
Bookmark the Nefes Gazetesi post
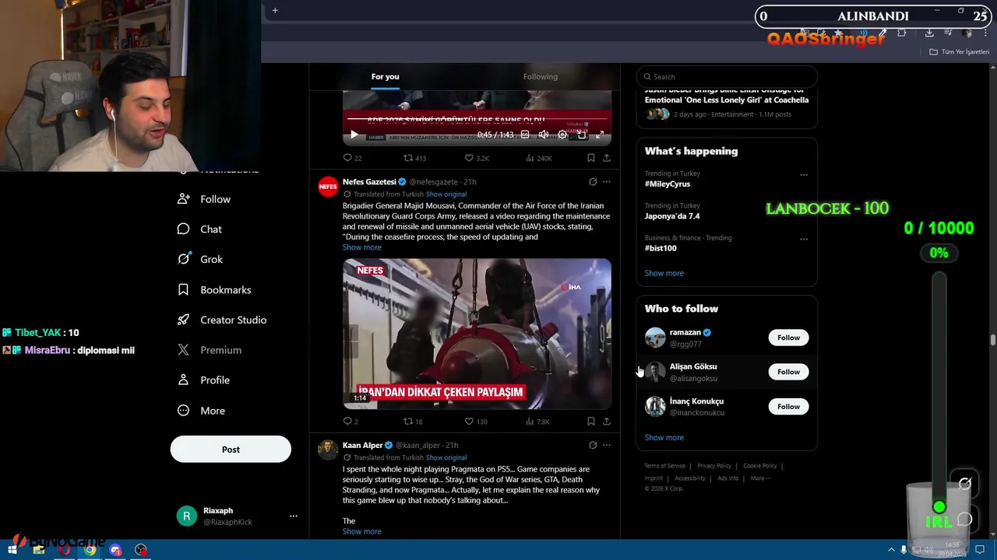pos(591,422)
